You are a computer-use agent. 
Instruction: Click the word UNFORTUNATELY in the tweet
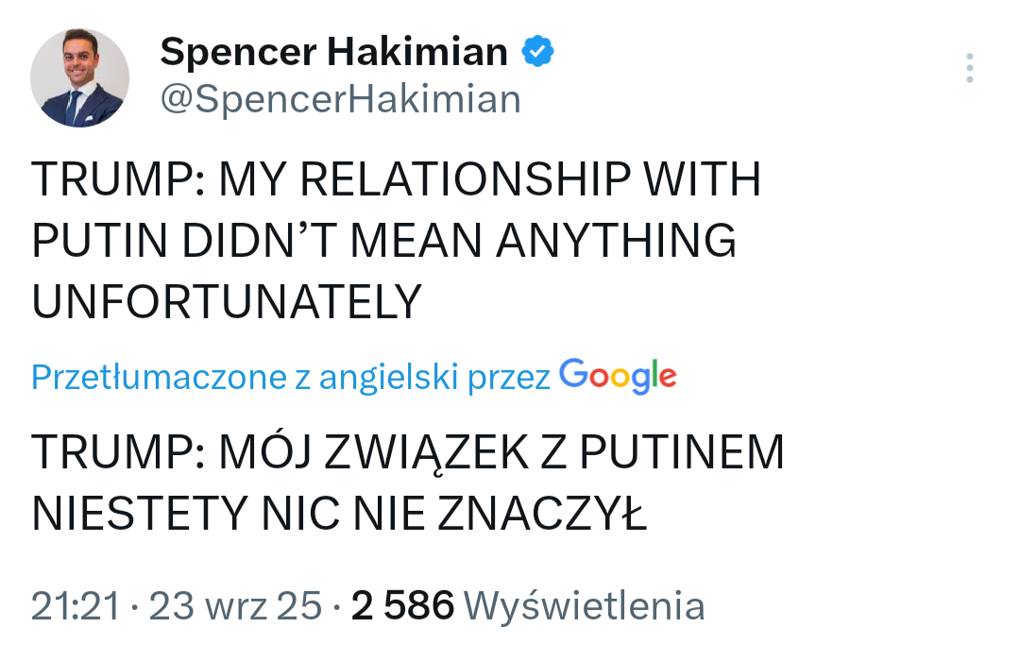click(x=226, y=301)
